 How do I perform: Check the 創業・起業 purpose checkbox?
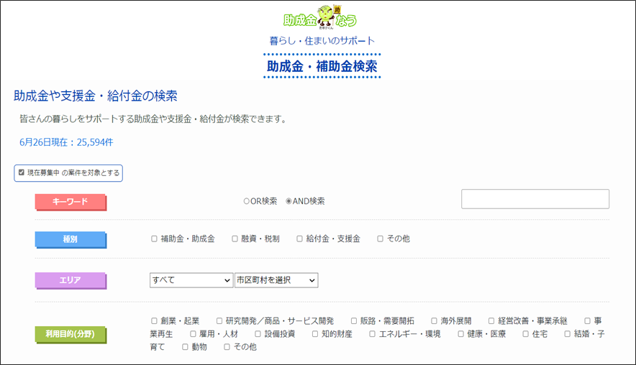[154, 321]
